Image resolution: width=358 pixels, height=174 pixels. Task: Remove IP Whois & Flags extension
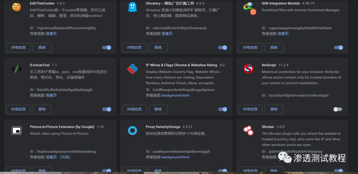point(158,109)
